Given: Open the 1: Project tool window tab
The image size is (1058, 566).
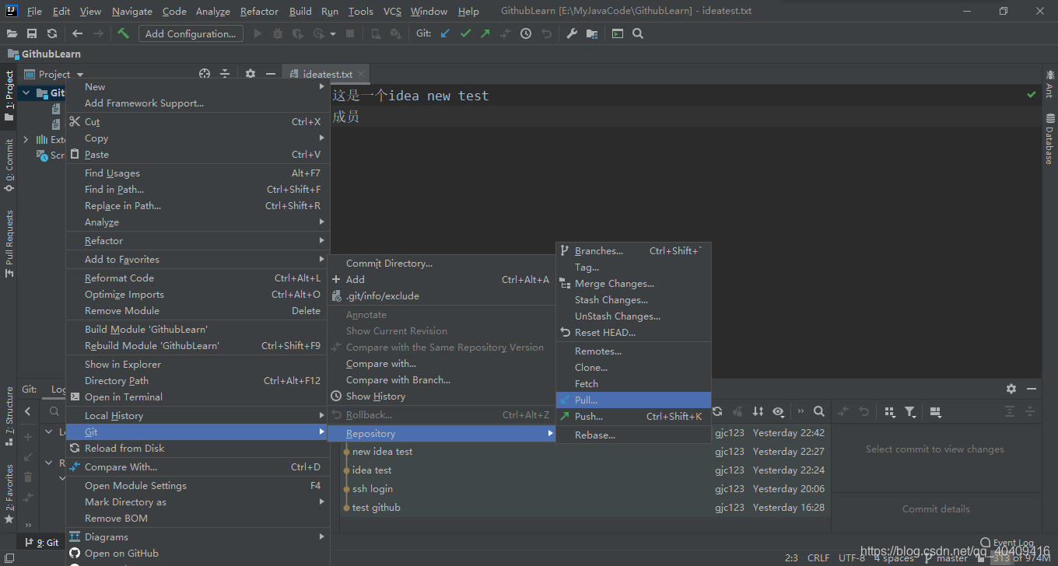Looking at the screenshot, I should coord(9,96).
